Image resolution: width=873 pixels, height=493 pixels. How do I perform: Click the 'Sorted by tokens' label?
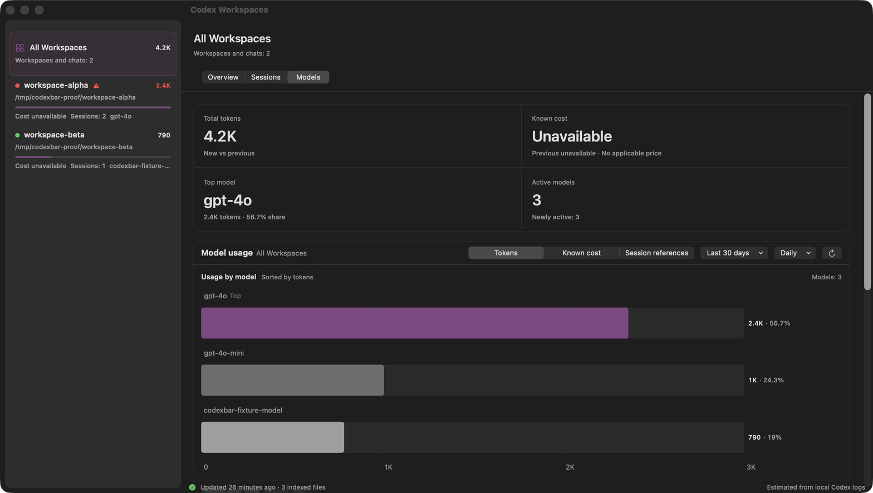tap(287, 277)
